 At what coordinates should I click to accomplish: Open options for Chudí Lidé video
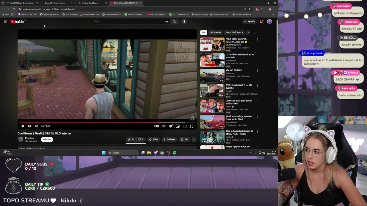click(x=257, y=101)
